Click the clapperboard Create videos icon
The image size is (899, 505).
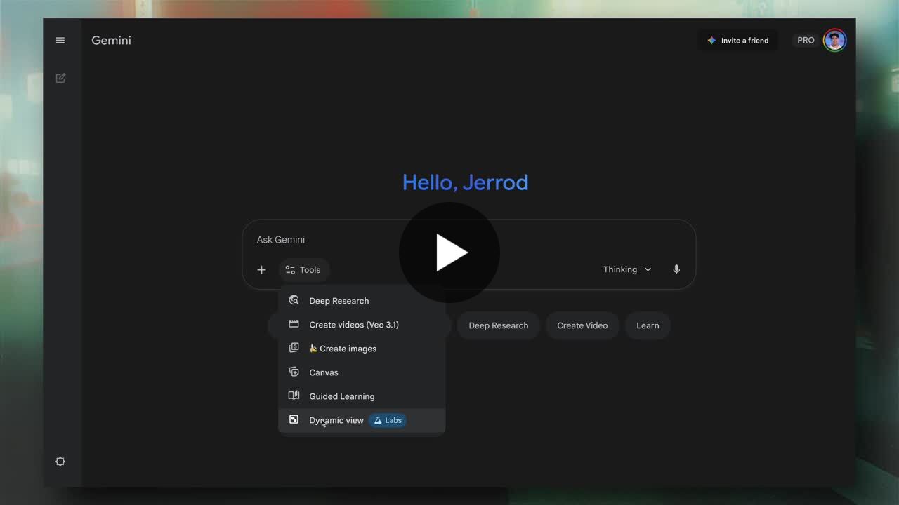(x=294, y=324)
